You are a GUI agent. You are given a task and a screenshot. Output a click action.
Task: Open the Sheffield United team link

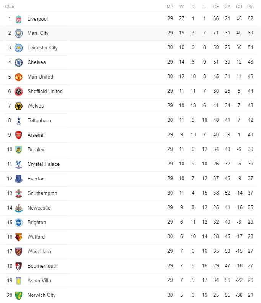[x=45, y=91]
